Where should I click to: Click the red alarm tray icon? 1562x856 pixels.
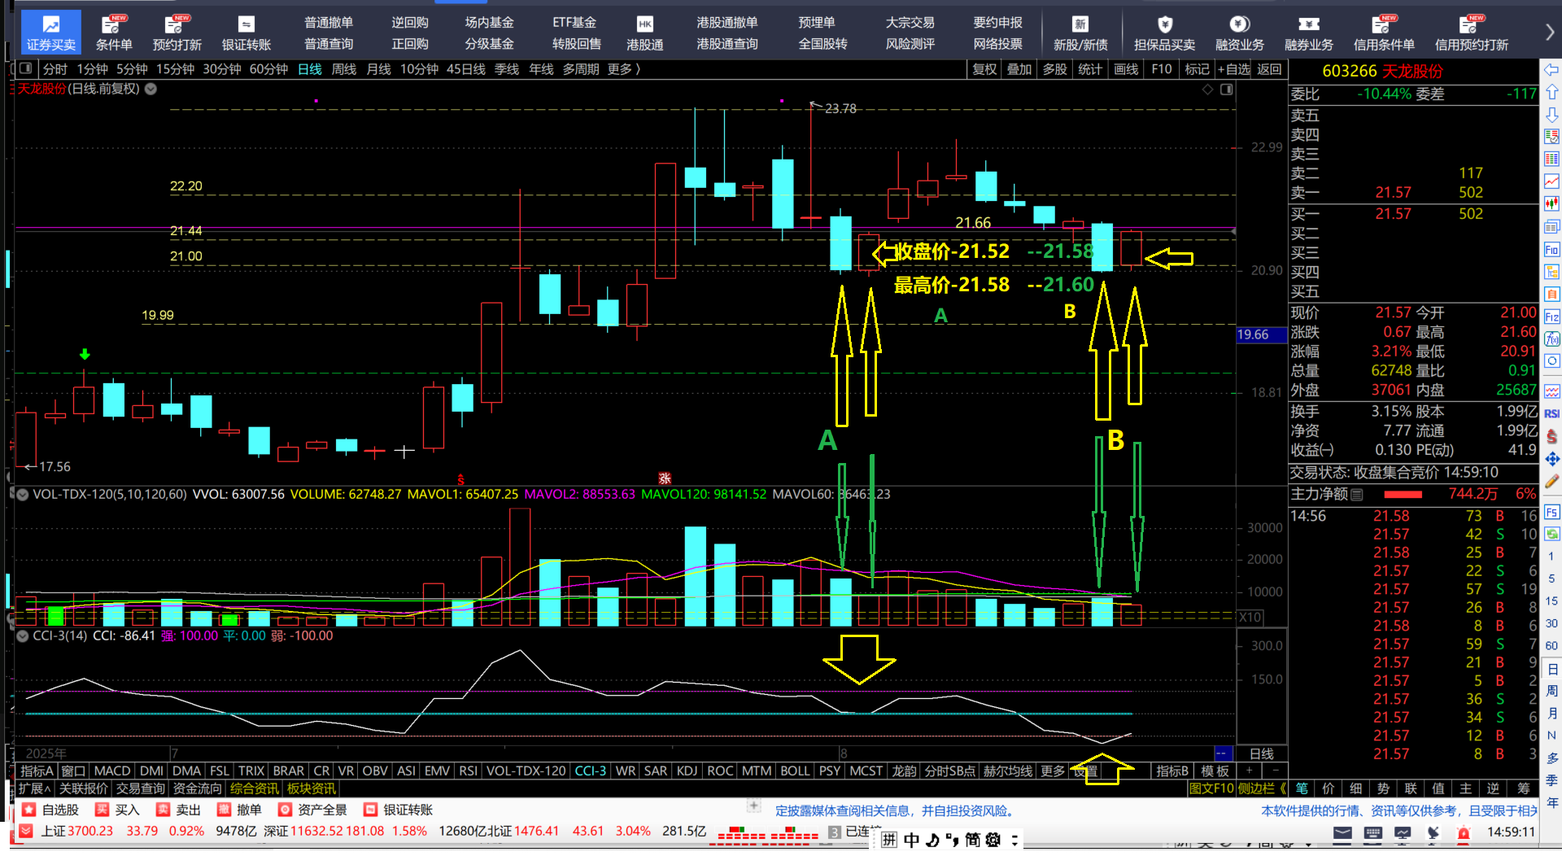(1463, 832)
